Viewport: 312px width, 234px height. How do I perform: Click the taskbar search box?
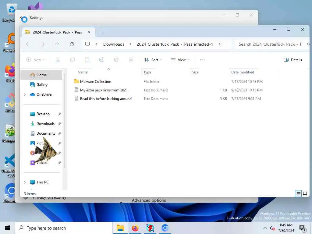coord(63,228)
